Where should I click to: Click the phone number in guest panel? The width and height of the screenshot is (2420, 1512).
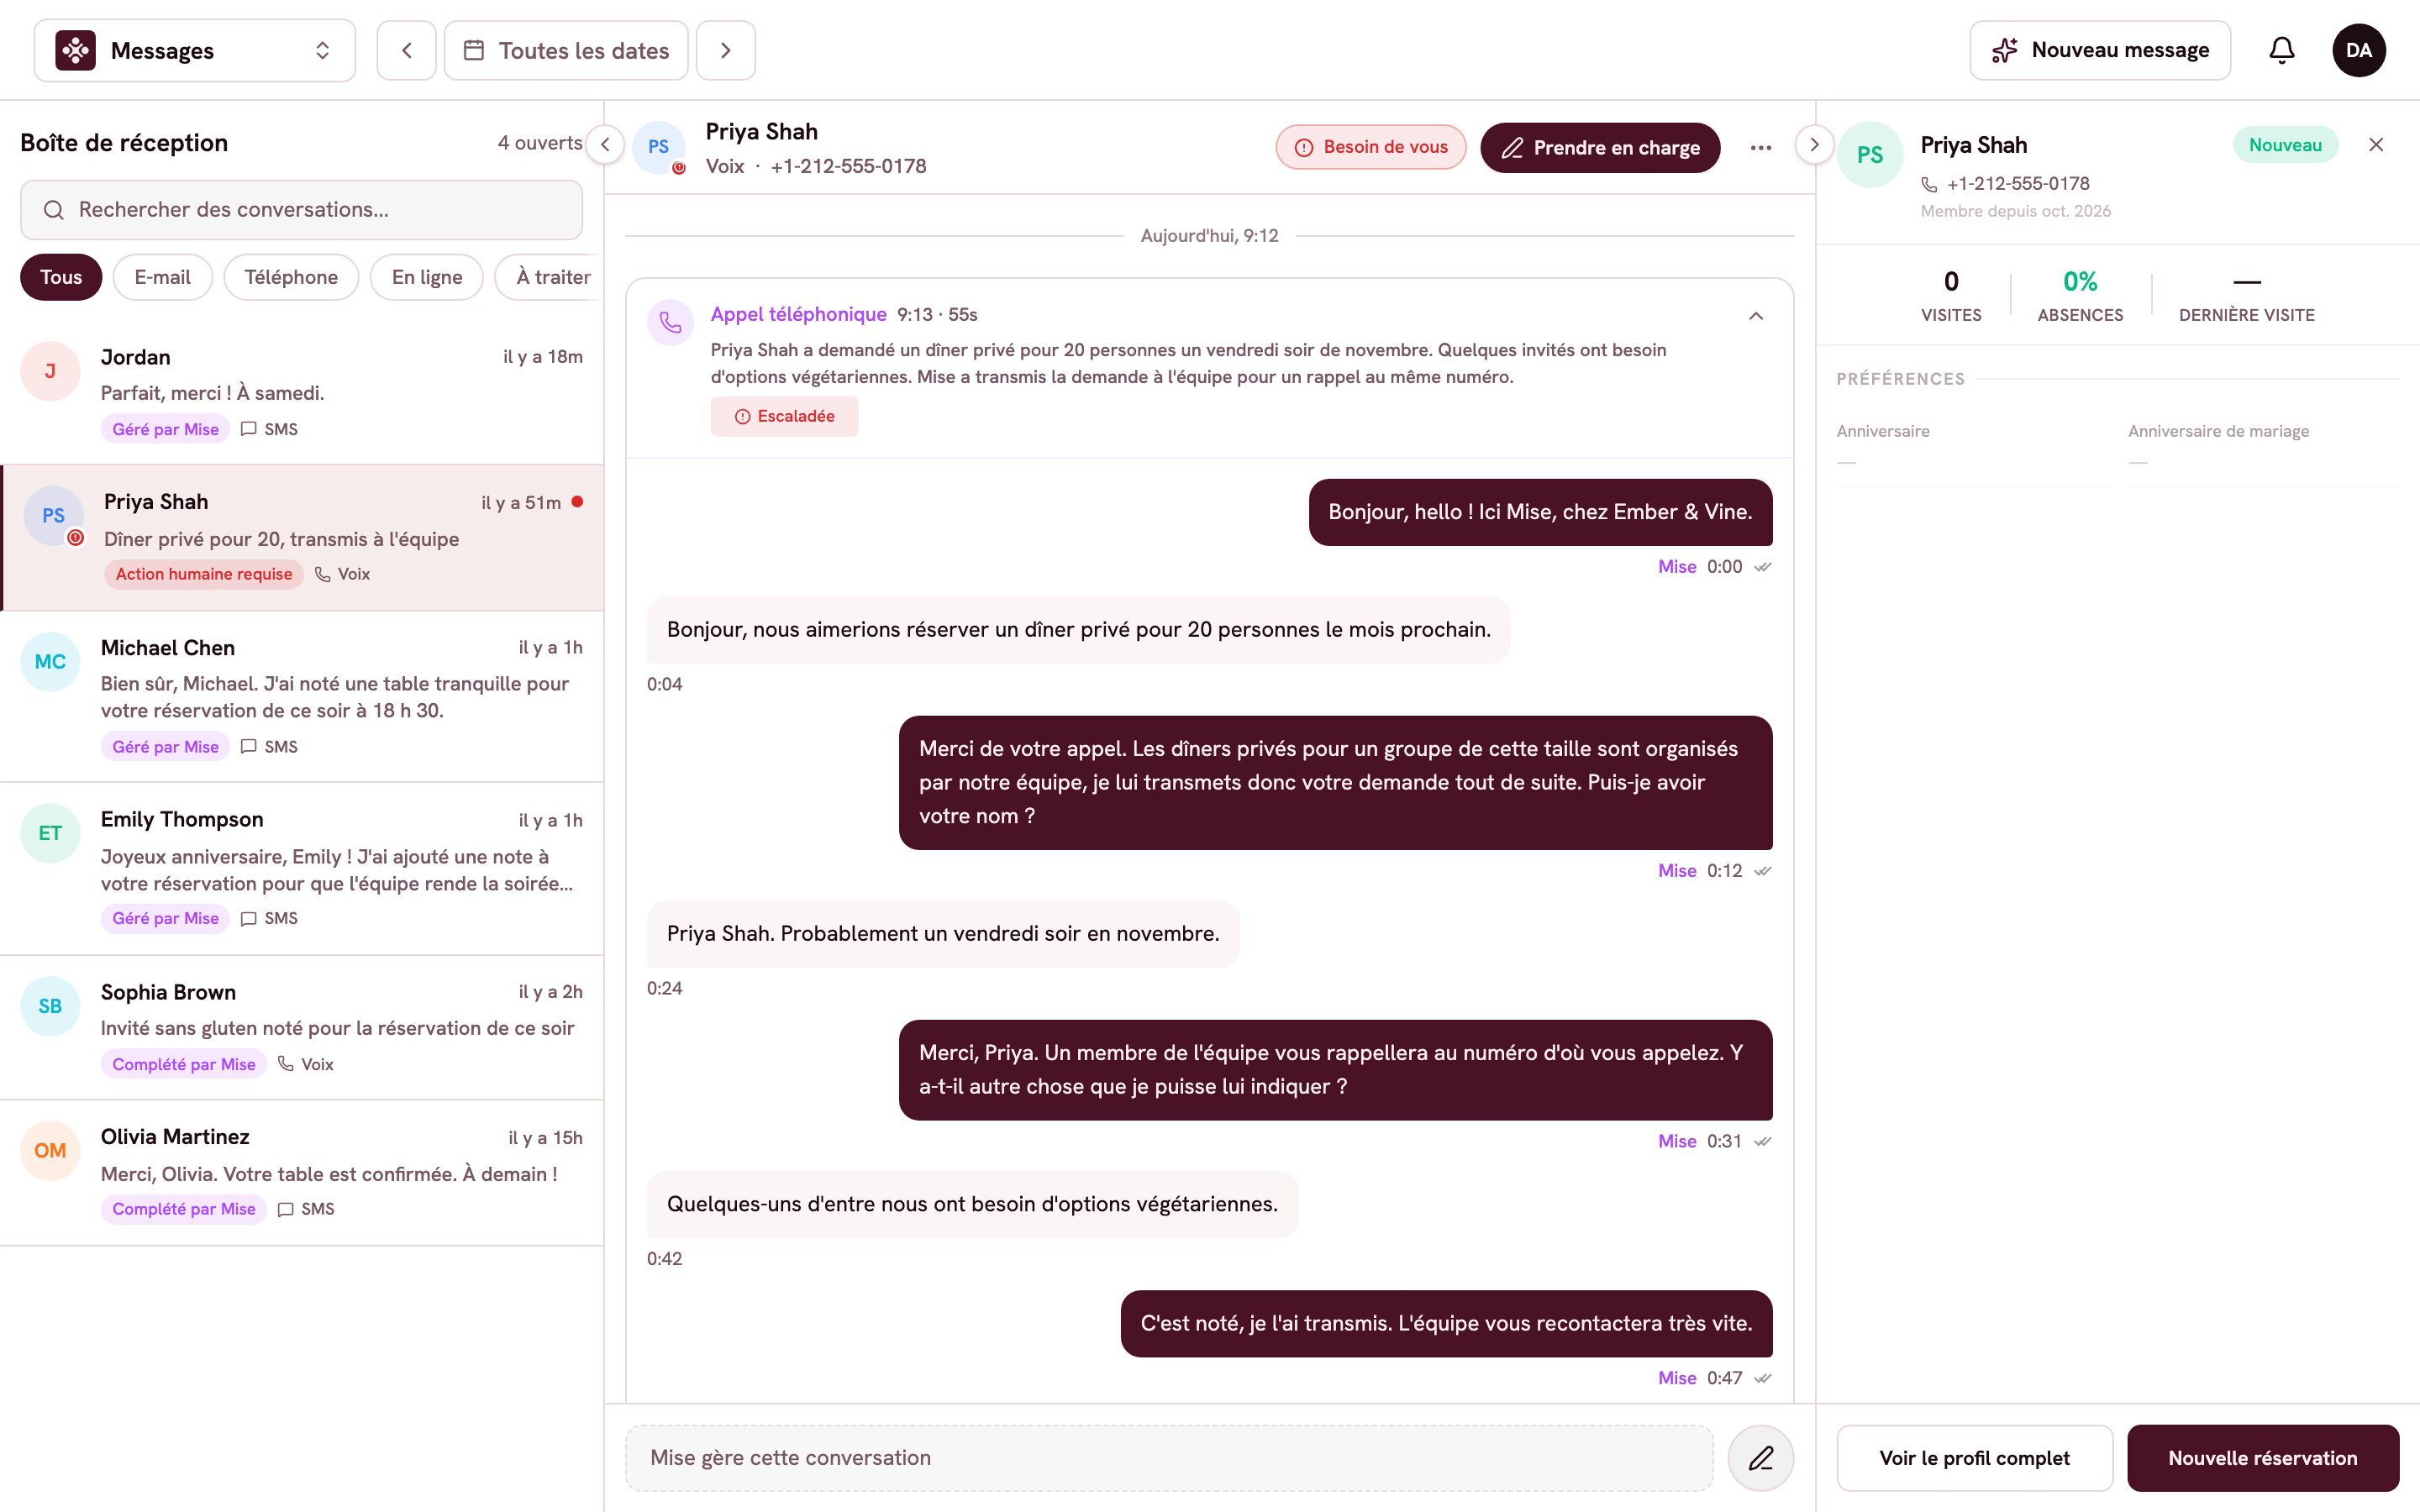[x=2017, y=184]
